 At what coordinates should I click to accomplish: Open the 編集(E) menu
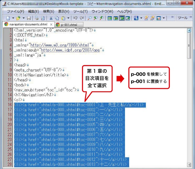click(x=33, y=11)
